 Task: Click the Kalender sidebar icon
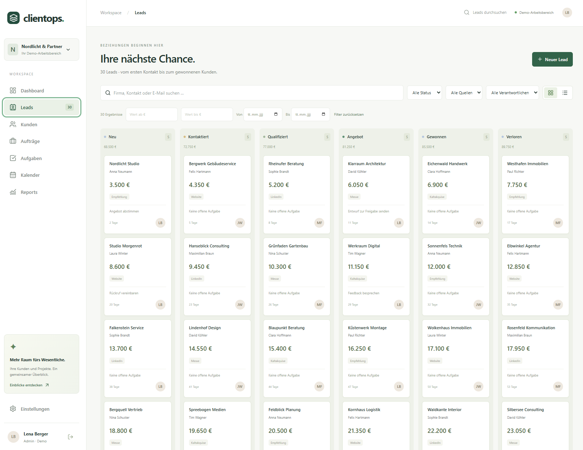tap(13, 175)
